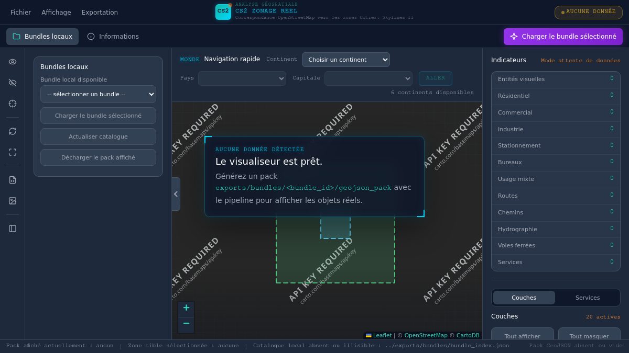Click the CS2 application logo
This screenshot has width=629, height=353.
pyautogui.click(x=223, y=12)
